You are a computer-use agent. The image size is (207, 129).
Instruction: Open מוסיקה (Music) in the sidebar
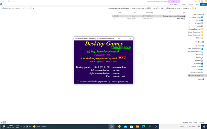pos(199,57)
